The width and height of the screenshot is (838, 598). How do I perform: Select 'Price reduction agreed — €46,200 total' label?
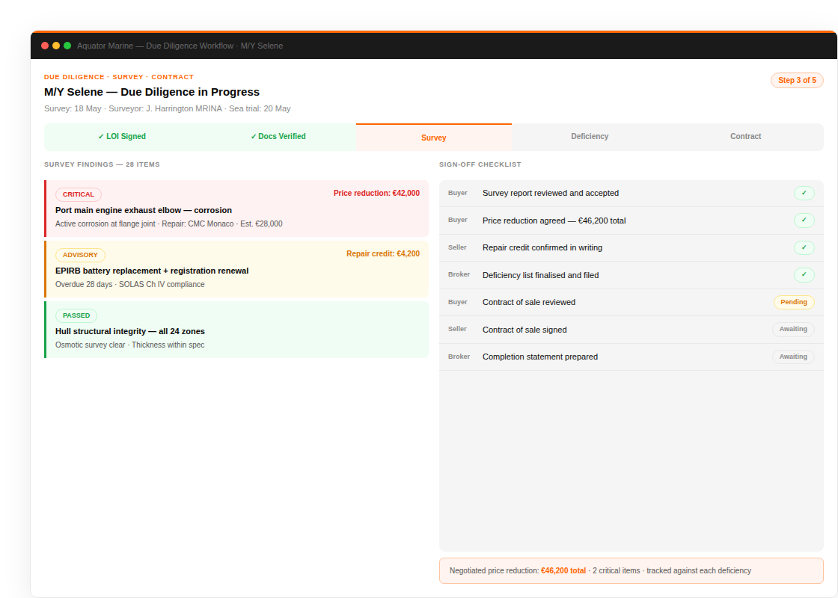(554, 221)
